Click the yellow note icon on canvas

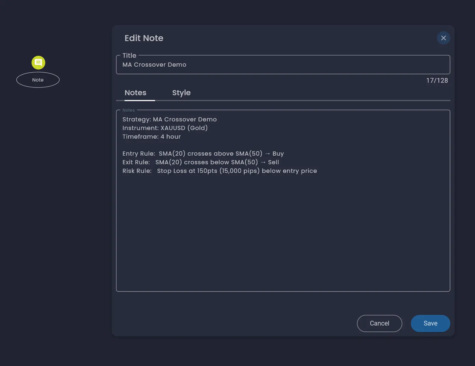click(38, 62)
